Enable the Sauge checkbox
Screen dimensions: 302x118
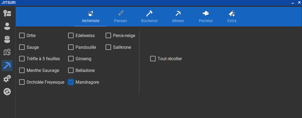click(x=22, y=47)
